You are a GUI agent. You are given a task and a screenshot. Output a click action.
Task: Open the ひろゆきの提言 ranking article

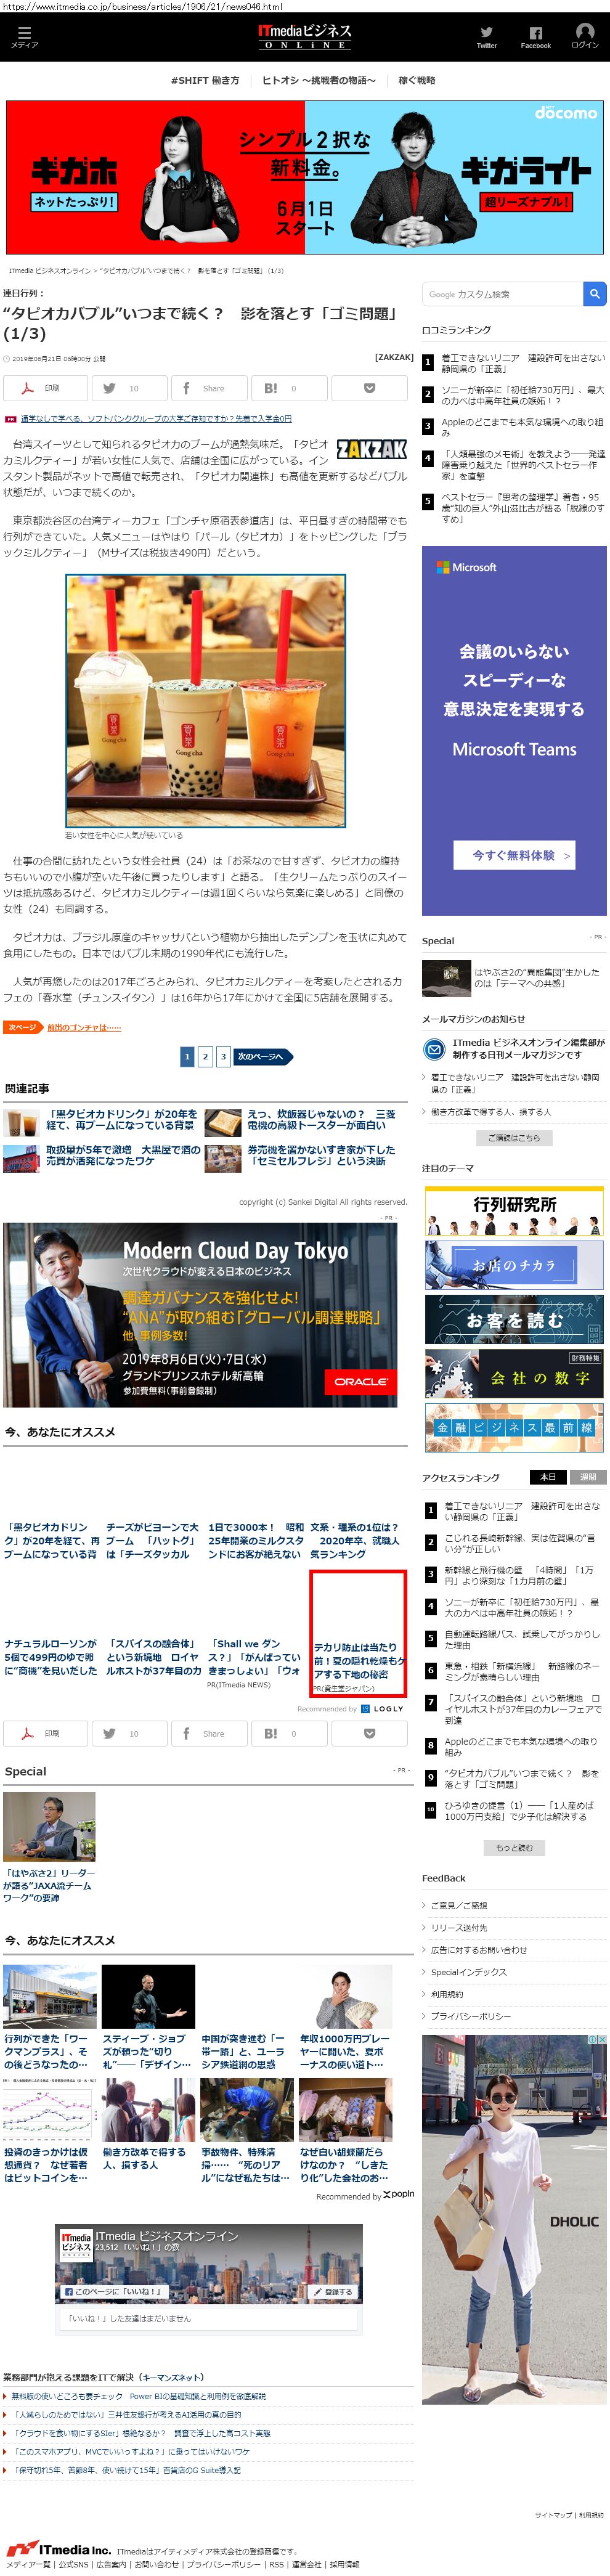520,1811
